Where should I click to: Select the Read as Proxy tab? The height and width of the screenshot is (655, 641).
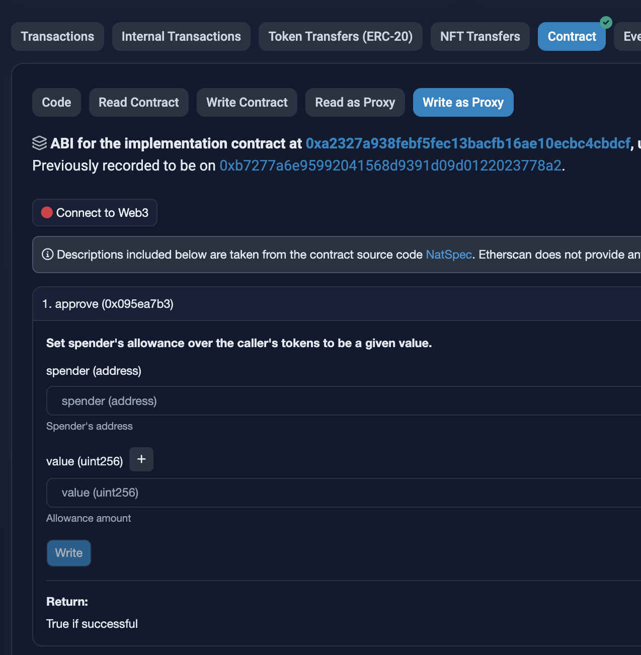click(x=355, y=102)
